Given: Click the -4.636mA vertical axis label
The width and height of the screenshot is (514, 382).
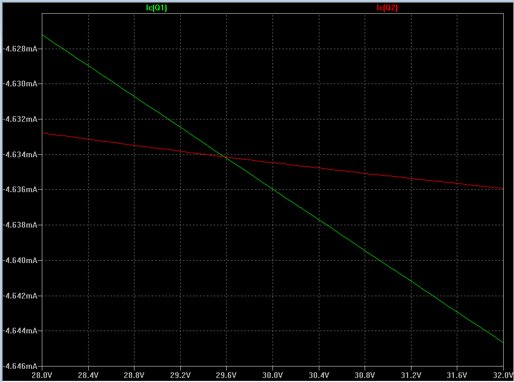Looking at the screenshot, I should (19, 190).
